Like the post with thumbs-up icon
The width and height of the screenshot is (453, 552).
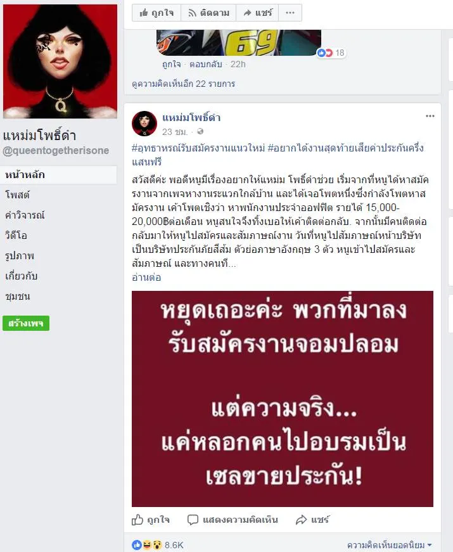point(151,520)
